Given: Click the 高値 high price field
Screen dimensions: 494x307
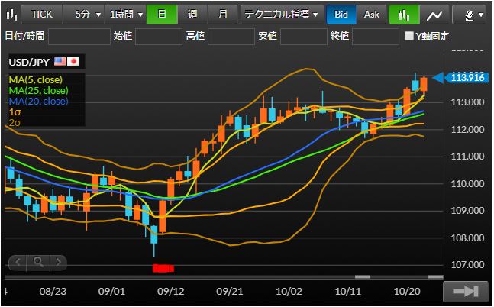Looking at the screenshot, I should click(231, 36).
